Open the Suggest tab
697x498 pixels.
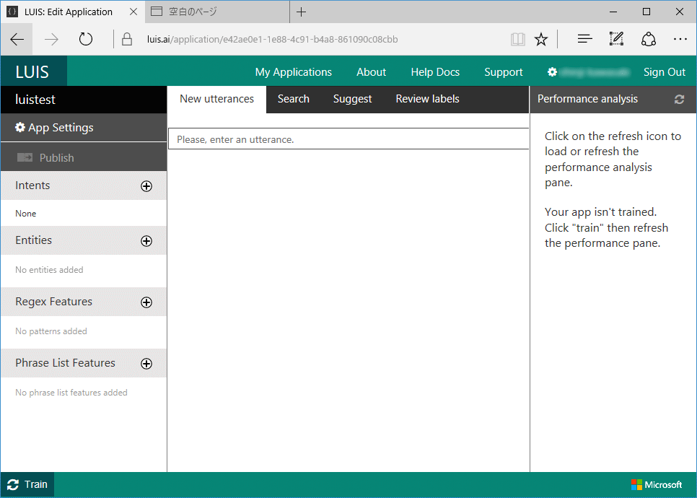(x=352, y=99)
